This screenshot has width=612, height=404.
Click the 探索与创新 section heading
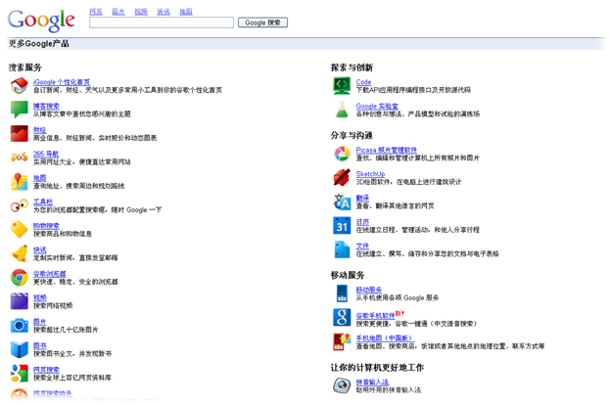[x=352, y=67]
